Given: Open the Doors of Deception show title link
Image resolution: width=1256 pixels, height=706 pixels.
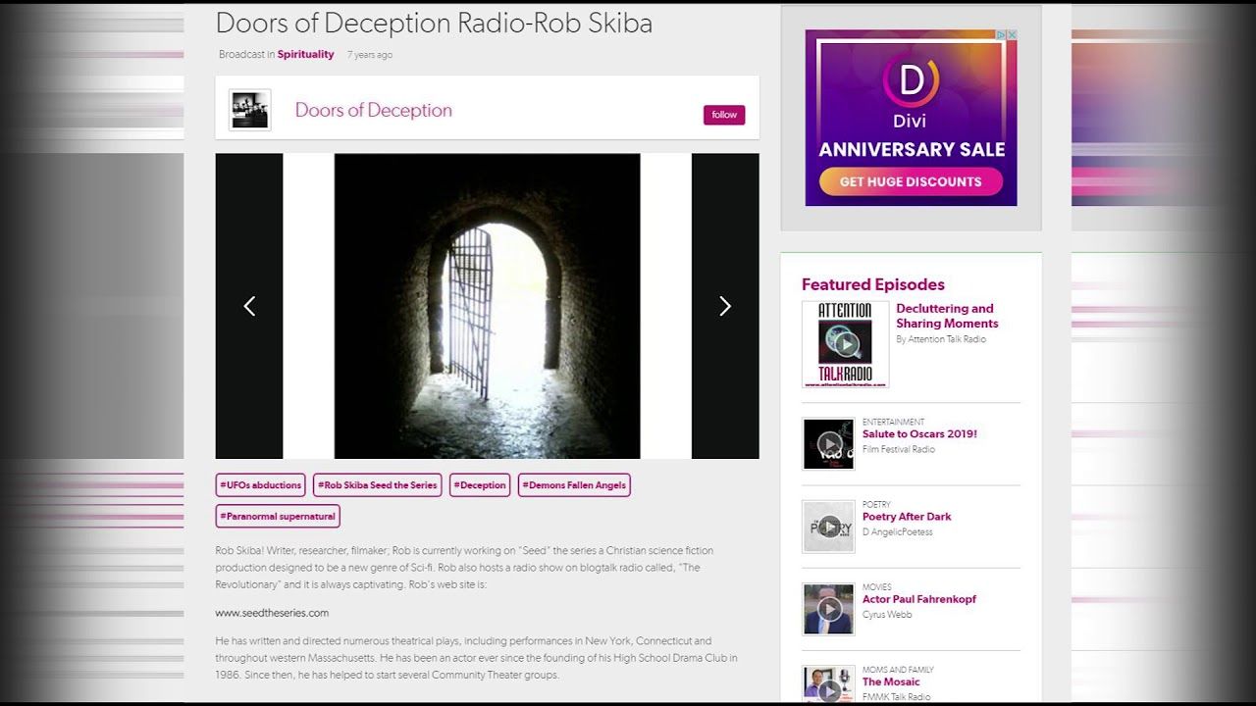Looking at the screenshot, I should pyautogui.click(x=373, y=111).
